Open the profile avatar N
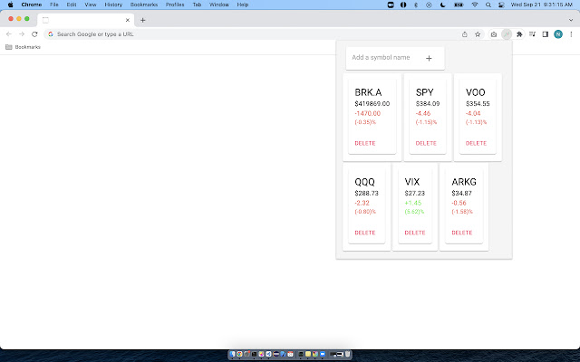Screen dimensions: 580x362 (558, 34)
